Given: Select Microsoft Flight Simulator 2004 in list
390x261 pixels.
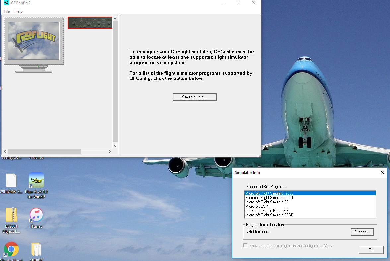Looking at the screenshot, I should (269, 198).
